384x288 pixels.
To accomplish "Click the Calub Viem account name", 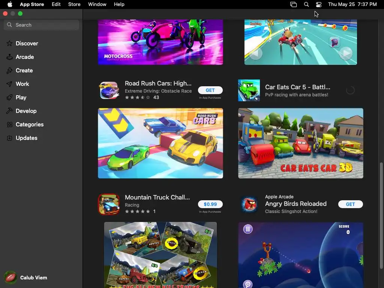I will [x=33, y=278].
